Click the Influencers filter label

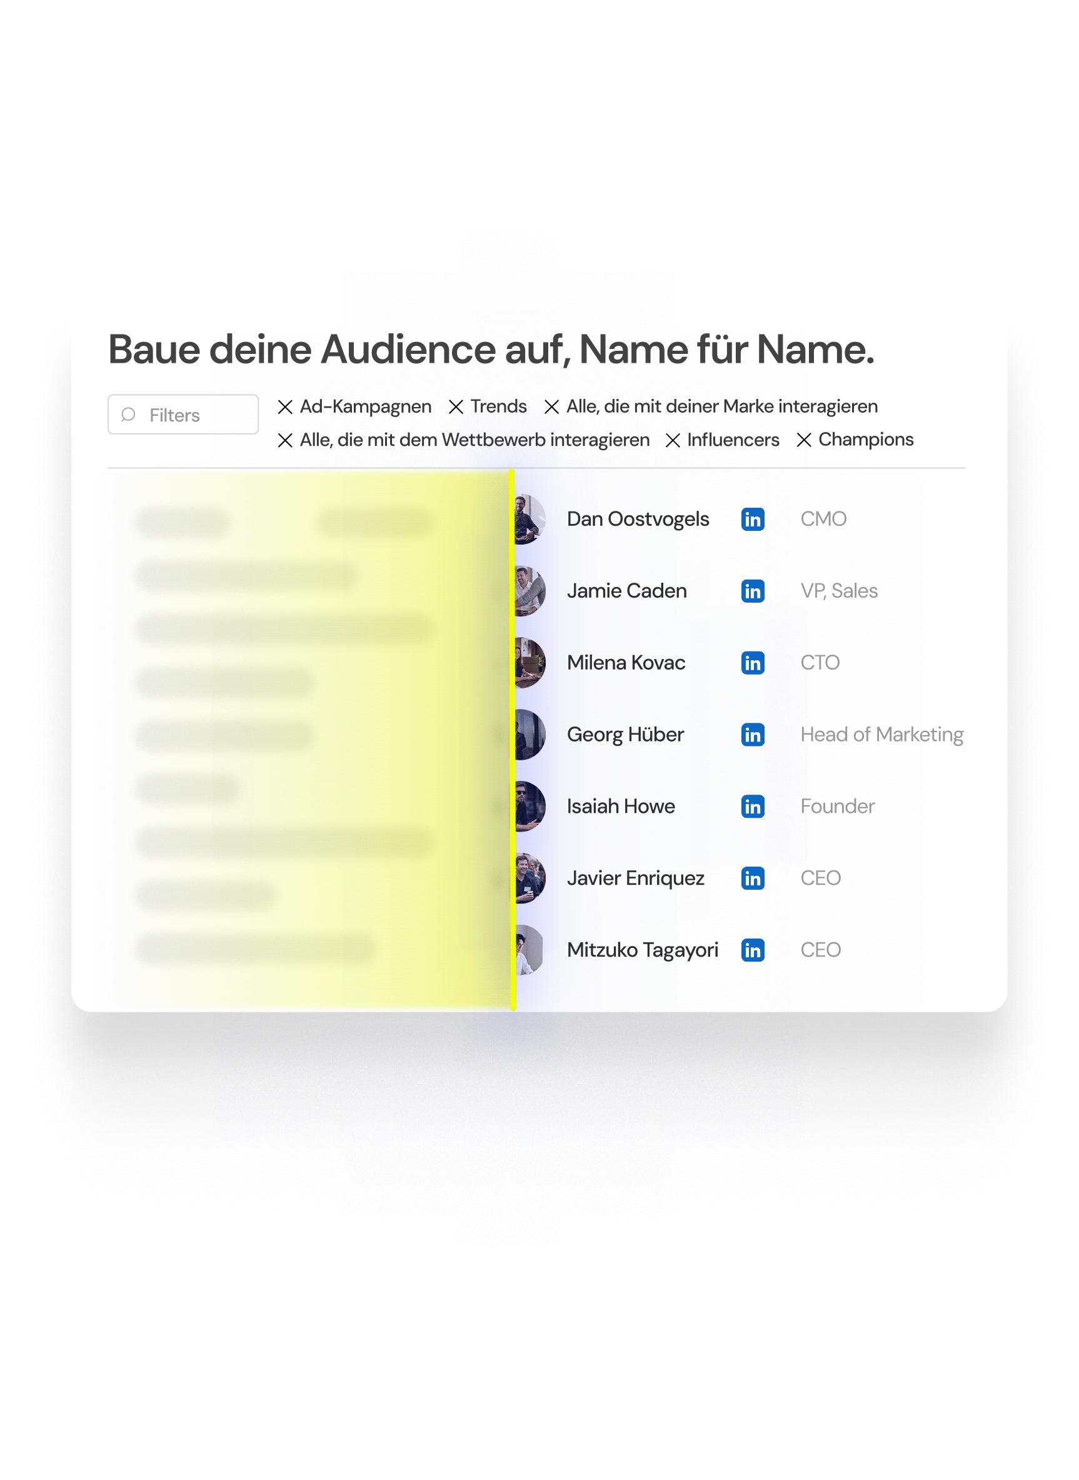click(733, 440)
